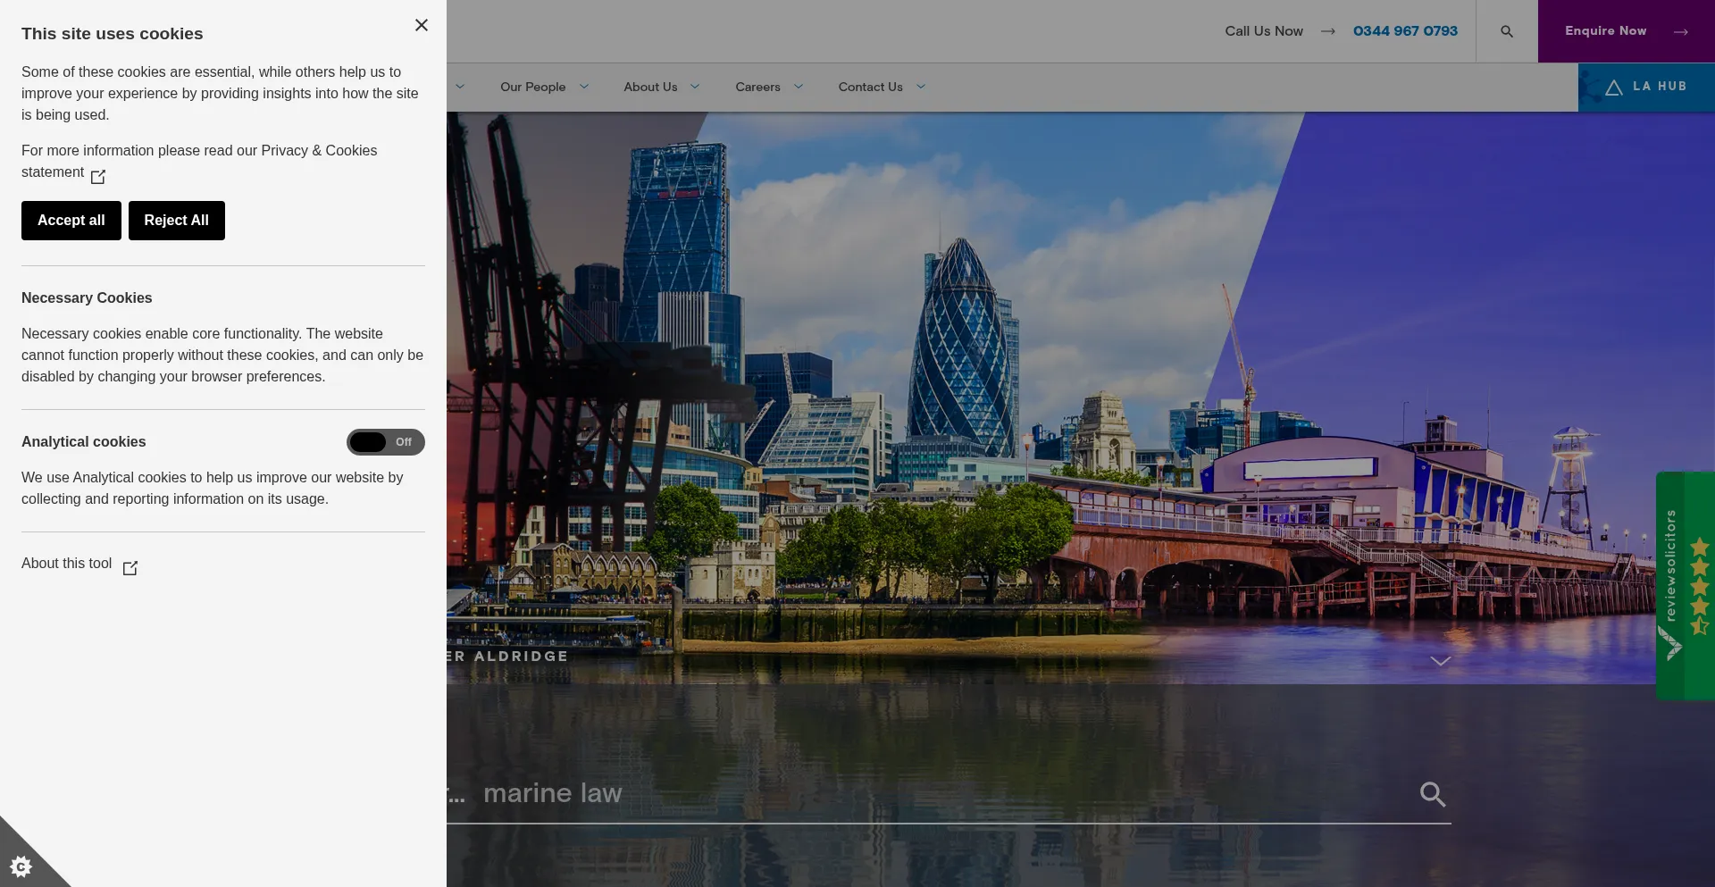Viewport: 1715px width, 887px height.
Task: Expand the Our People dropdown chevron
Action: pos(584,87)
